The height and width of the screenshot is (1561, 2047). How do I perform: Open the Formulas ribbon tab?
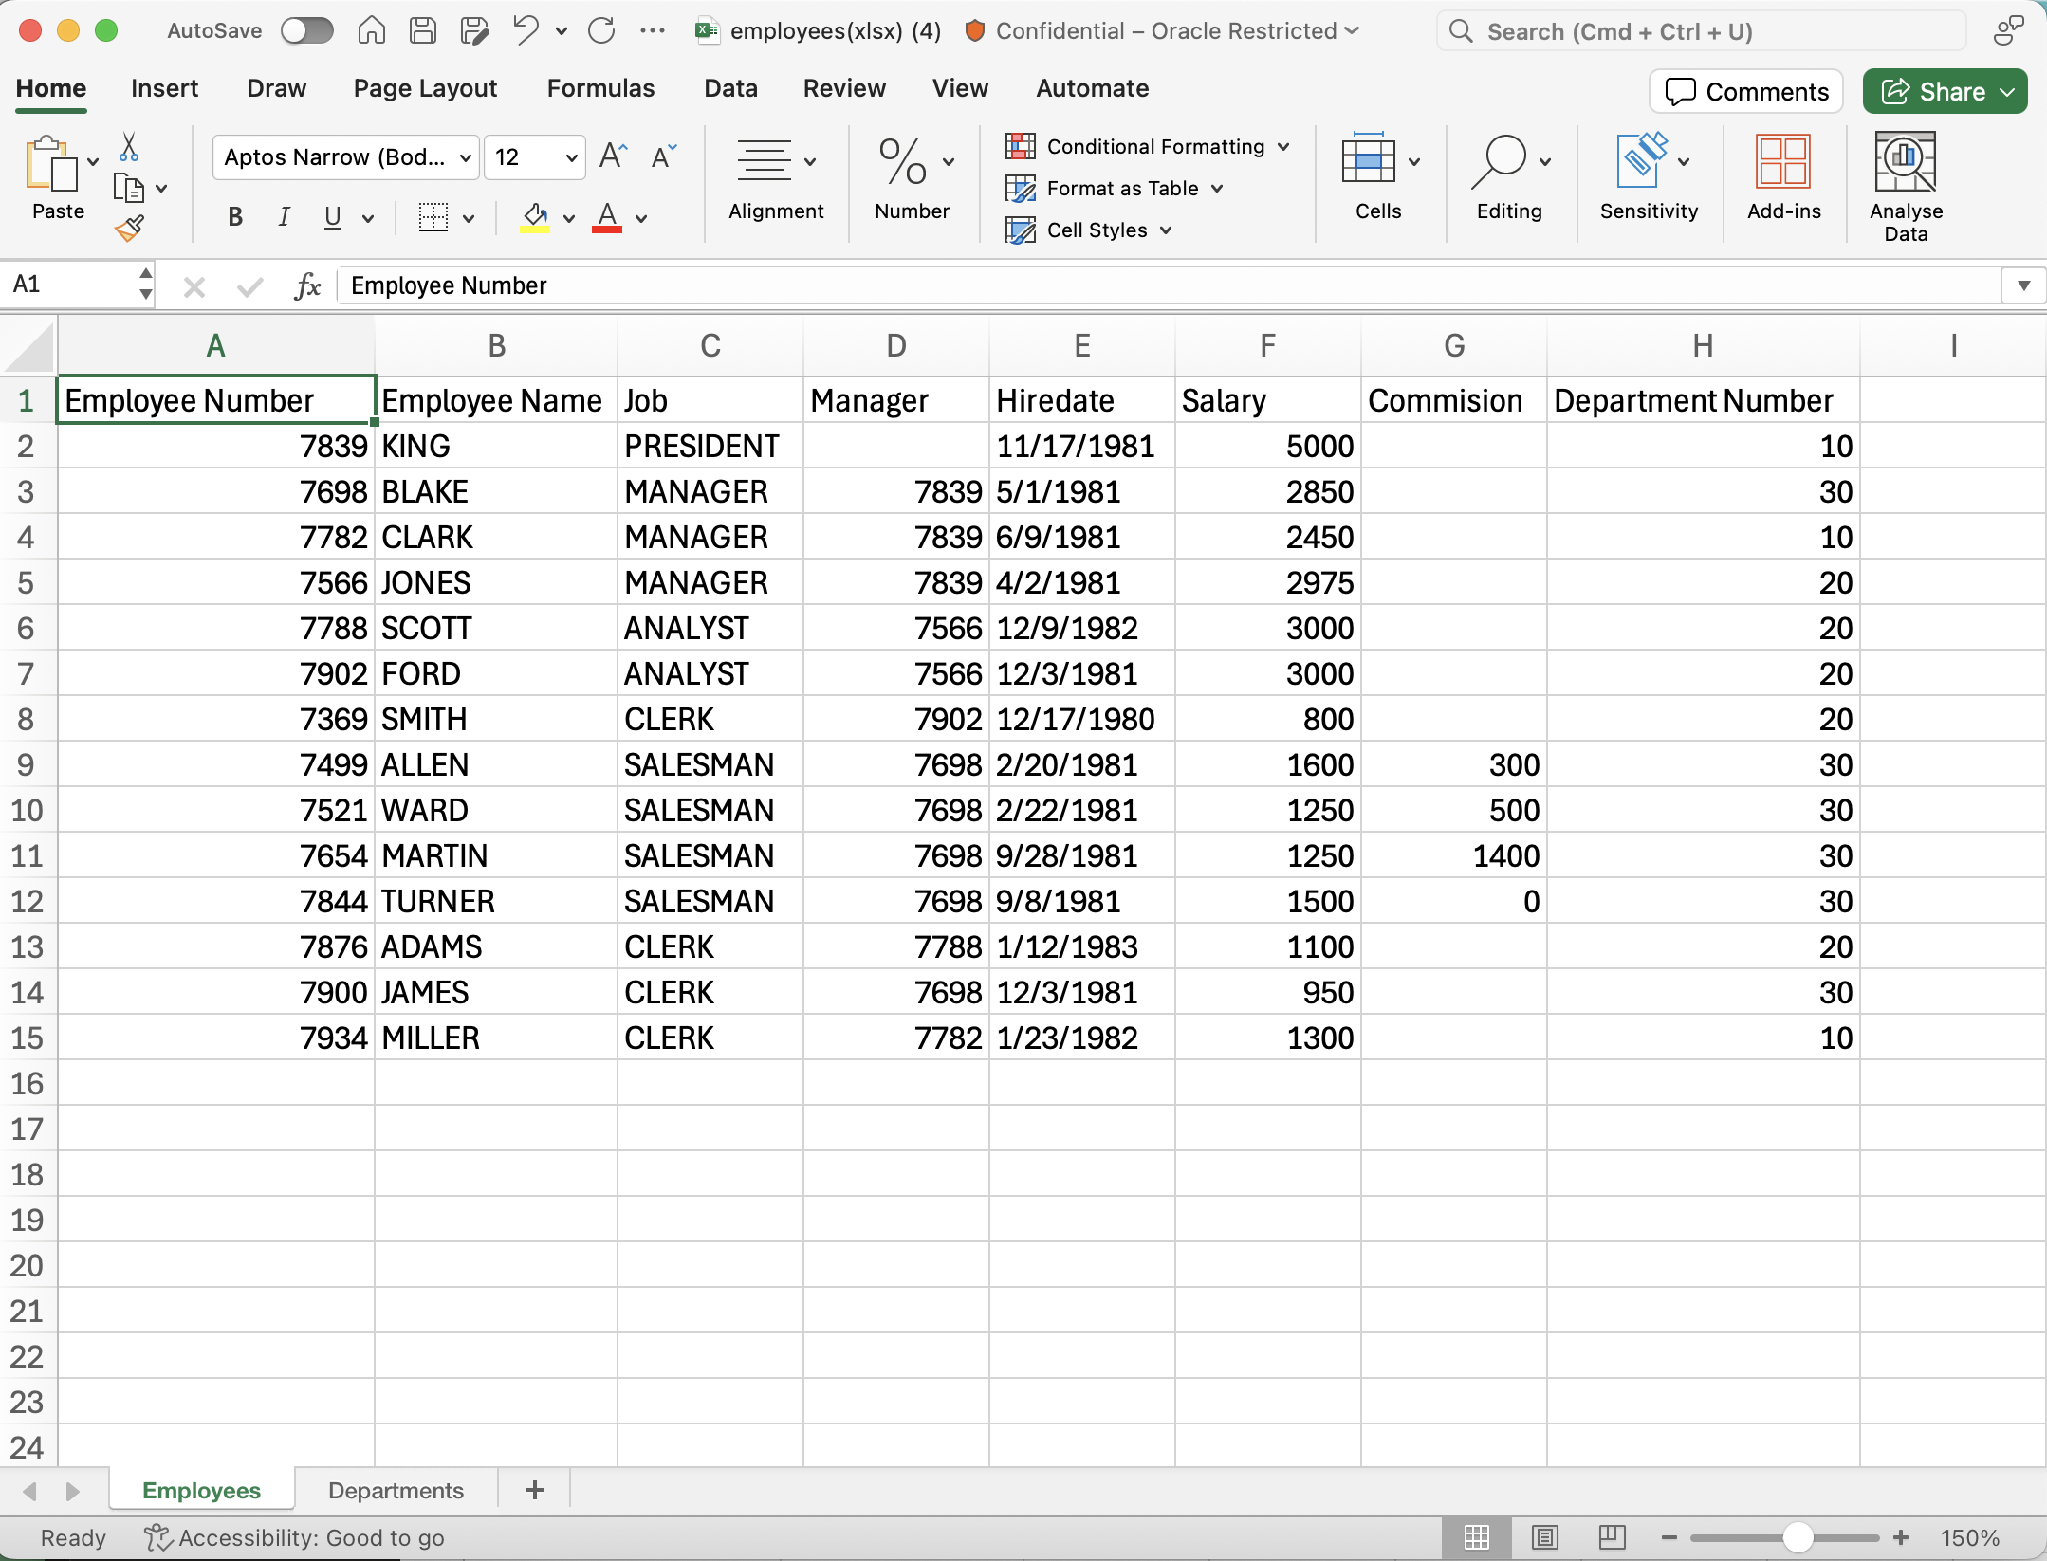tap(600, 88)
